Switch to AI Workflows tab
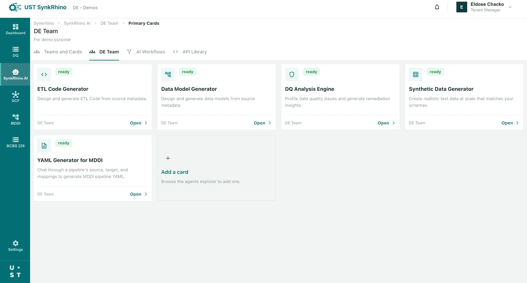This screenshot has width=527, height=283. (146, 52)
